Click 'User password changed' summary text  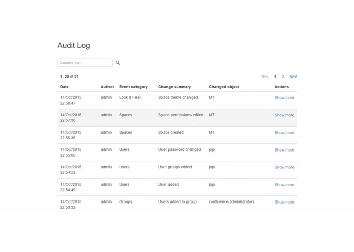point(179,150)
